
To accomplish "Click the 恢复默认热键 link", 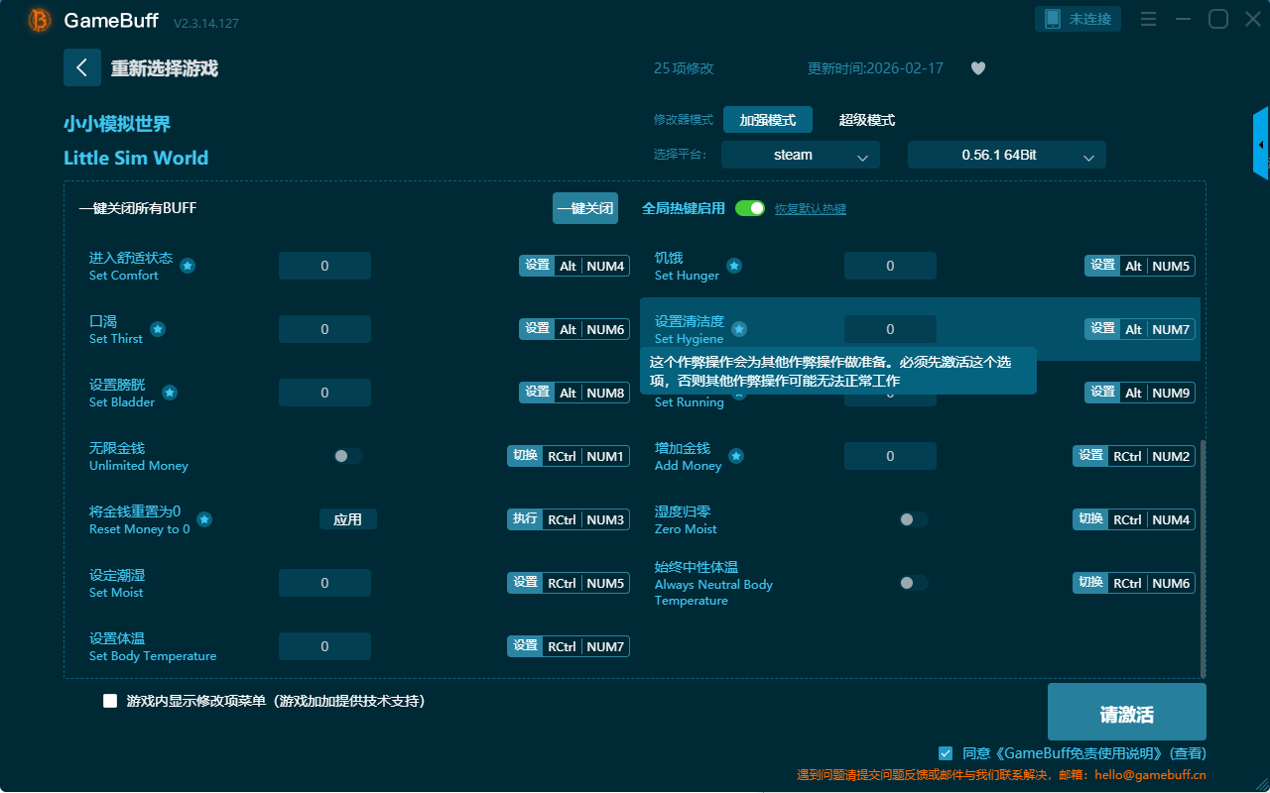I will [810, 209].
